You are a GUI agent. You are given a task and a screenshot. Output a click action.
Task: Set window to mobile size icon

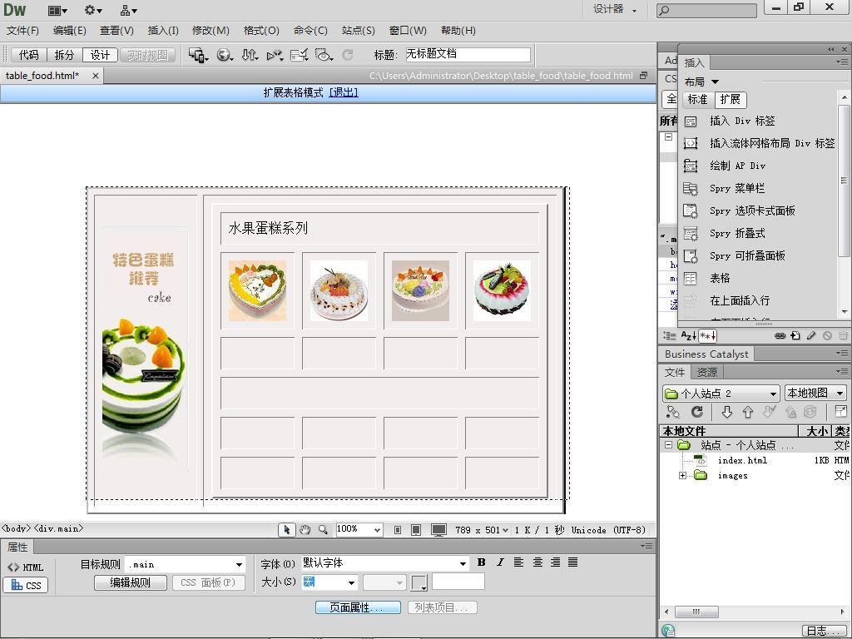[398, 530]
